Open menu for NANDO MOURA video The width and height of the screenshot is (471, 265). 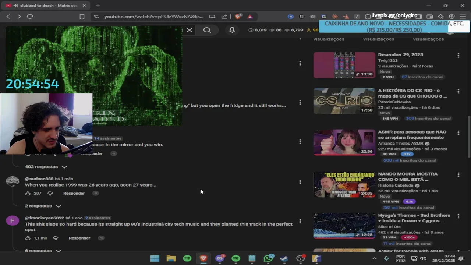pyautogui.click(x=458, y=175)
